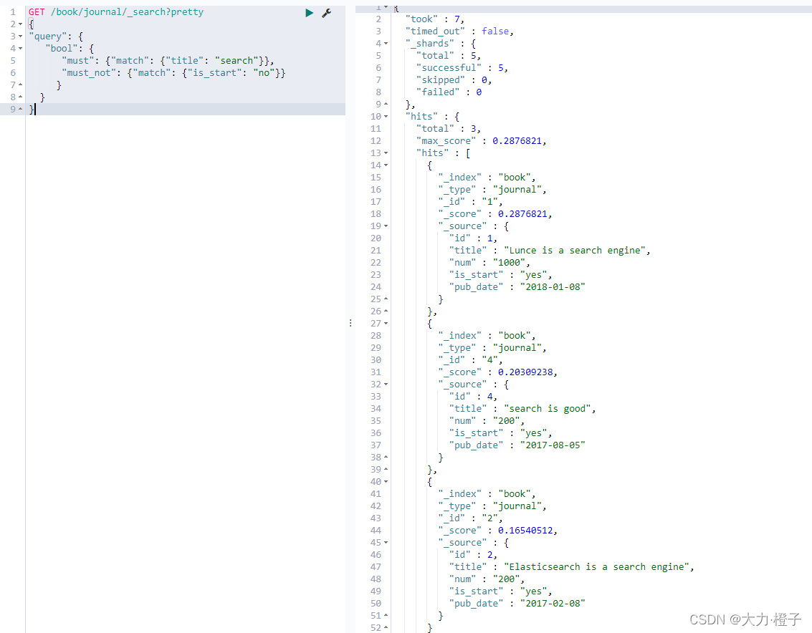The width and height of the screenshot is (812, 633).
Task: Collapse "_shards" at response line 4
Action: point(386,44)
